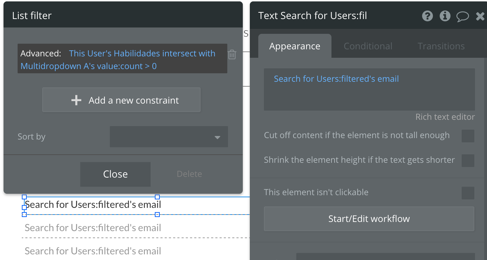Open the Sort by dropdown

169,137
